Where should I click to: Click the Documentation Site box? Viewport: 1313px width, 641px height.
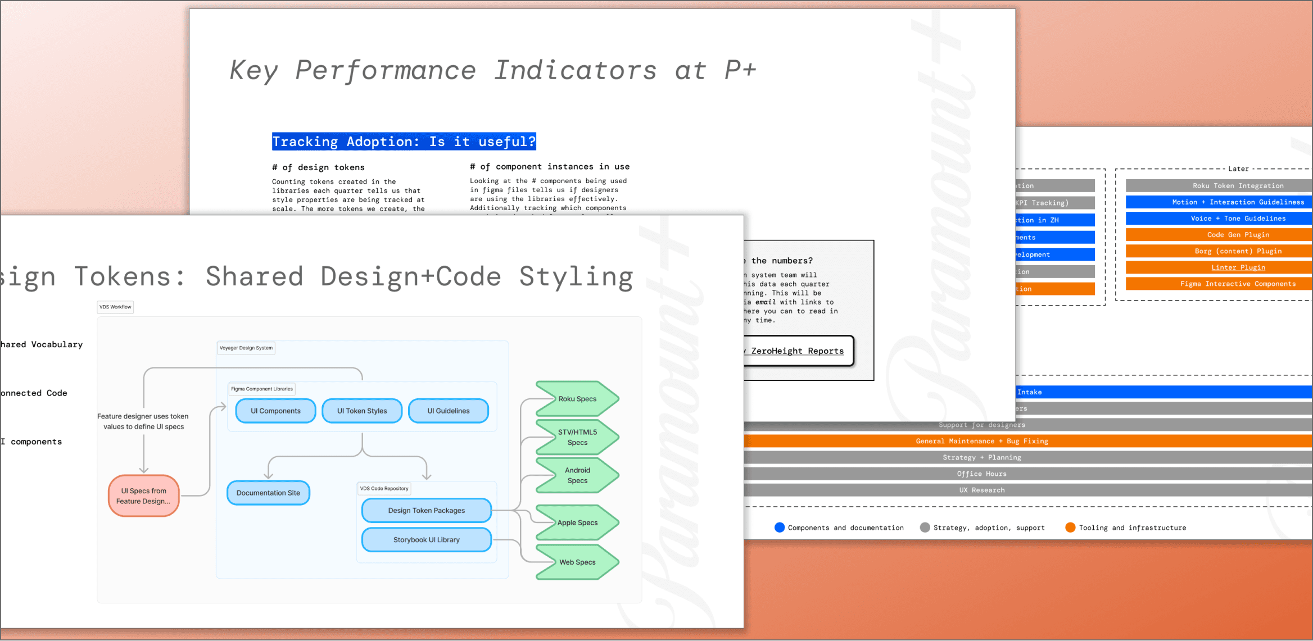click(268, 493)
